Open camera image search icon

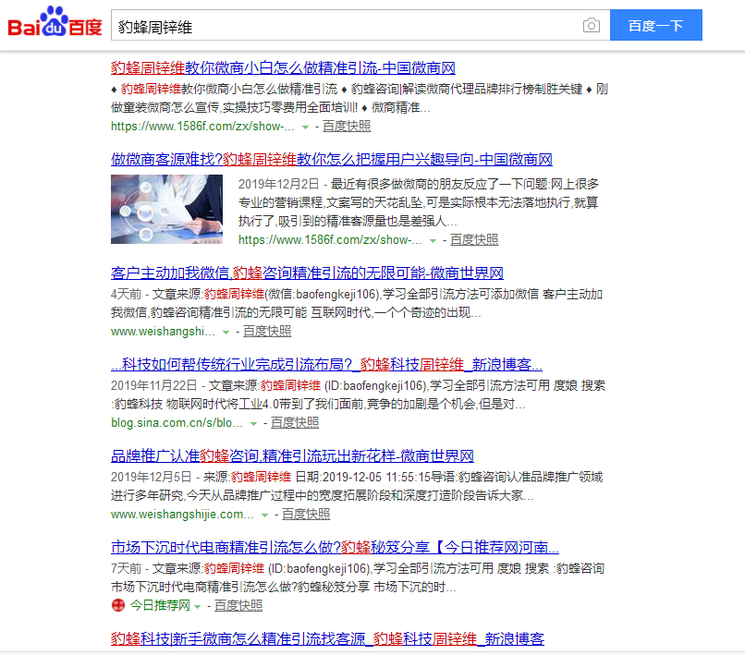pos(591,25)
